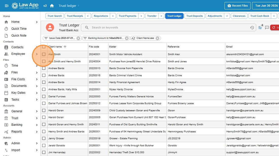Select checkbox for Bards Criminal Violent Crime row

coord(44,75)
